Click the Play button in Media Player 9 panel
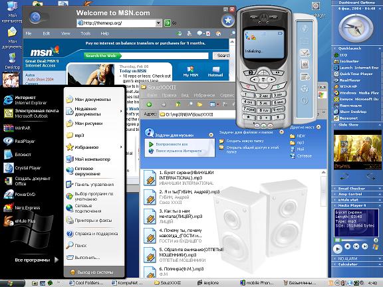The height and width of the screenshot is (287, 383). [337, 248]
